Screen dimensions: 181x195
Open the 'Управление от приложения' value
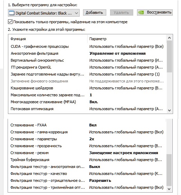(x=118, y=53)
